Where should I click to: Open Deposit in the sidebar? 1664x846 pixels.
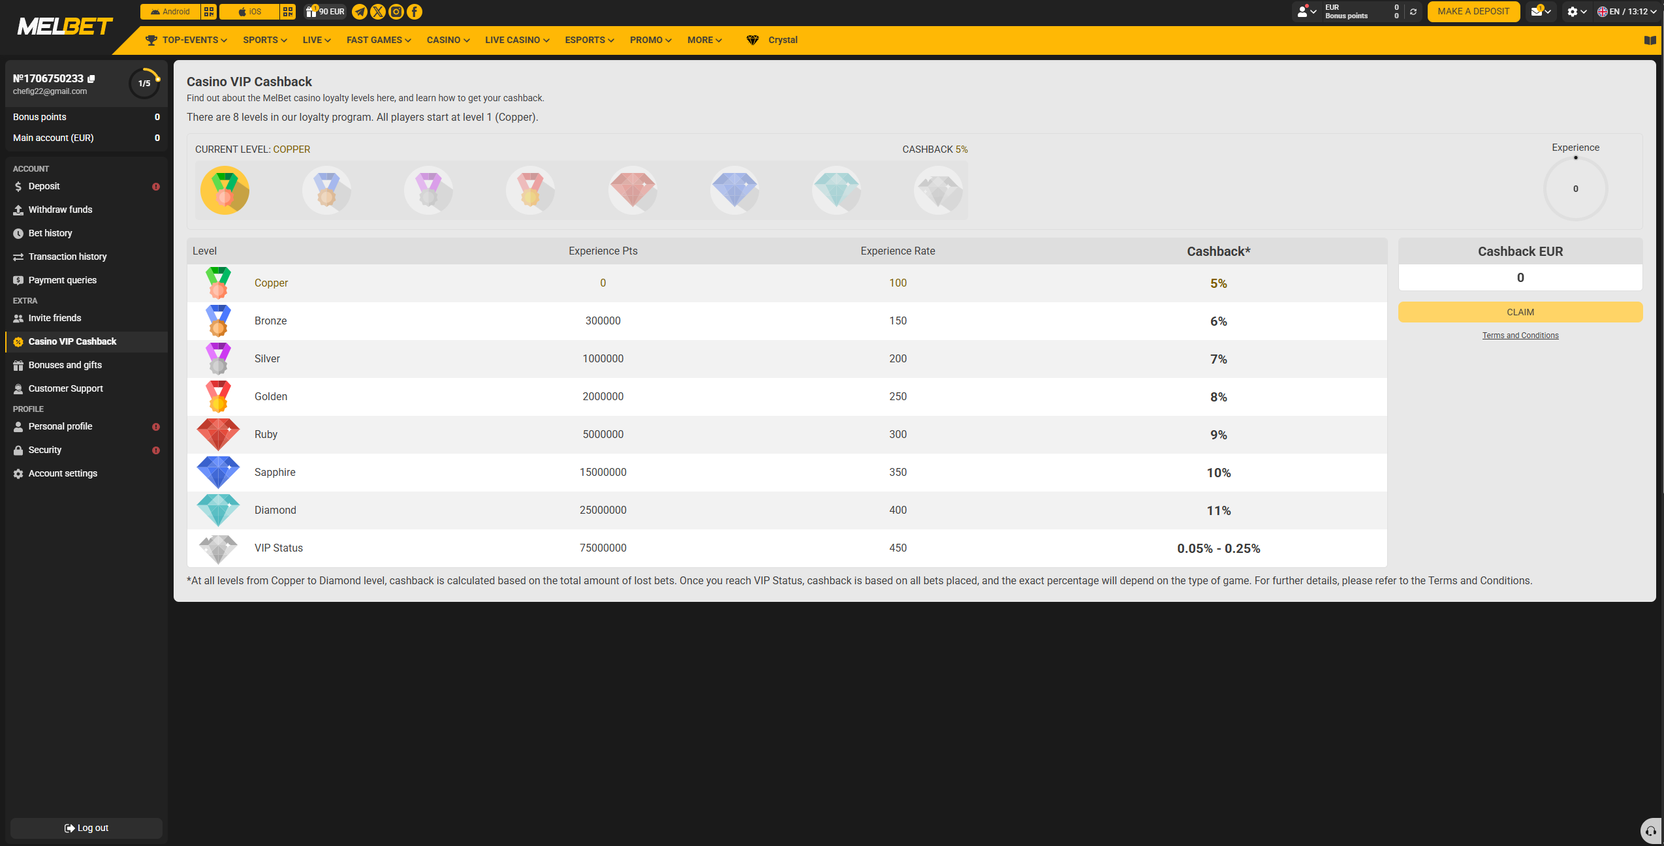click(x=86, y=187)
